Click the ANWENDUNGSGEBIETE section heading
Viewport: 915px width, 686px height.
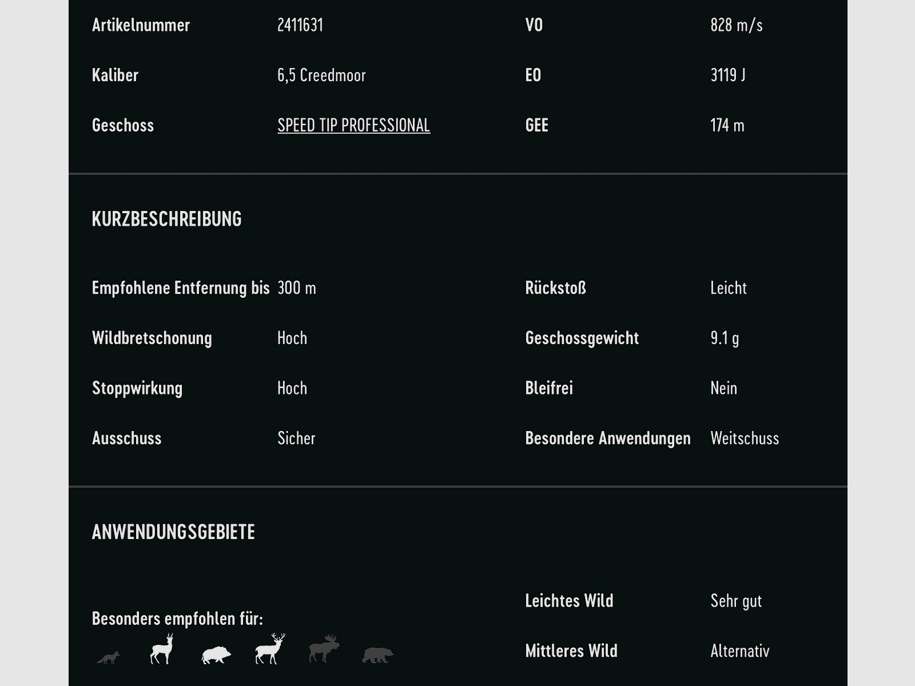[173, 532]
